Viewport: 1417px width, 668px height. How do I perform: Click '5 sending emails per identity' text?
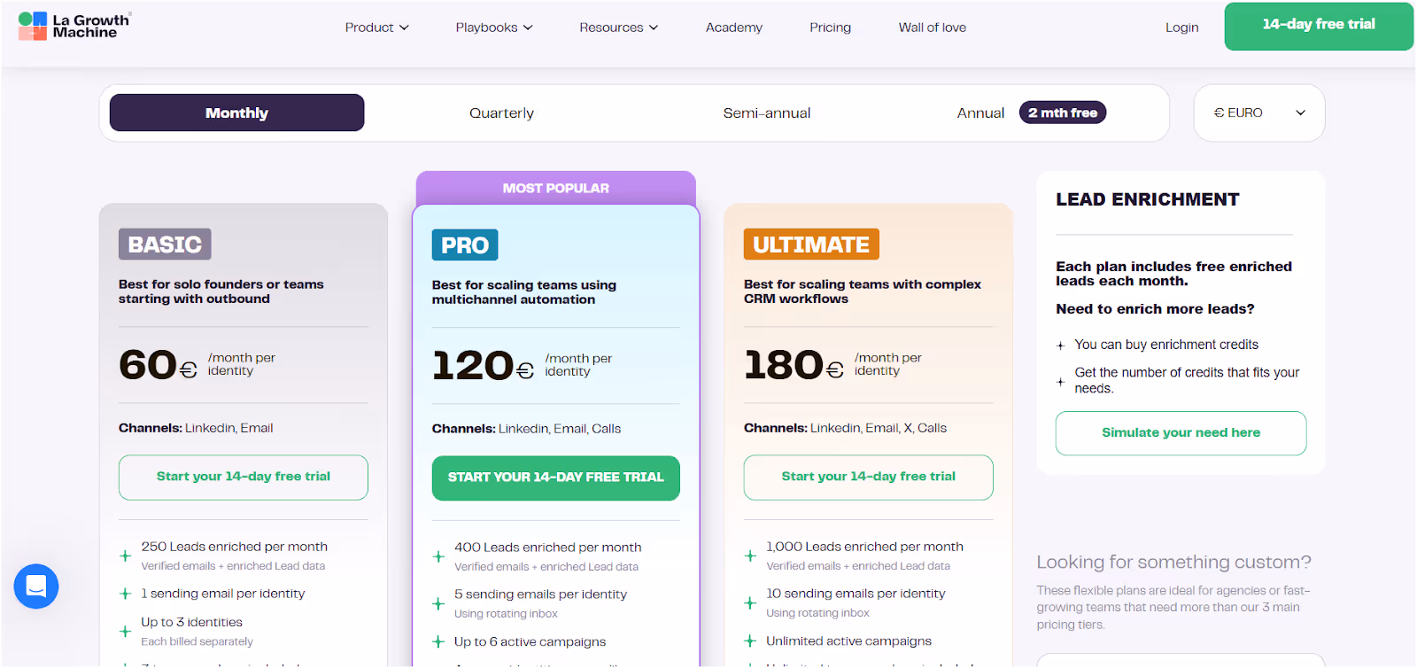[x=540, y=594]
